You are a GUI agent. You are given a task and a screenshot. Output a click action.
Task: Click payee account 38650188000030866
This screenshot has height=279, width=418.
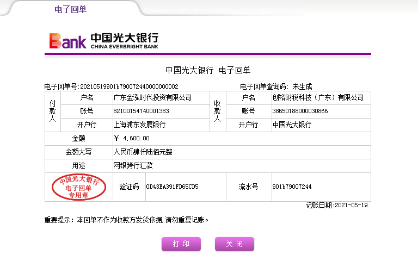point(300,111)
